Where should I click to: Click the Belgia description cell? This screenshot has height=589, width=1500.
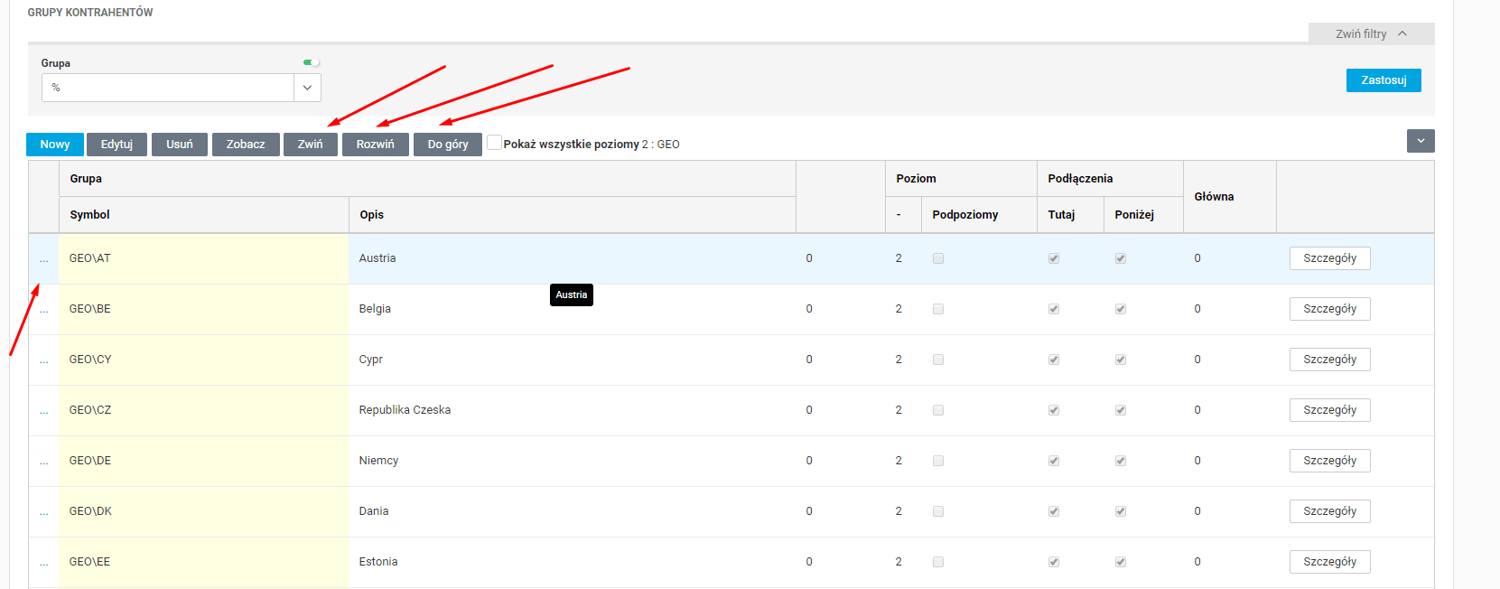573,309
